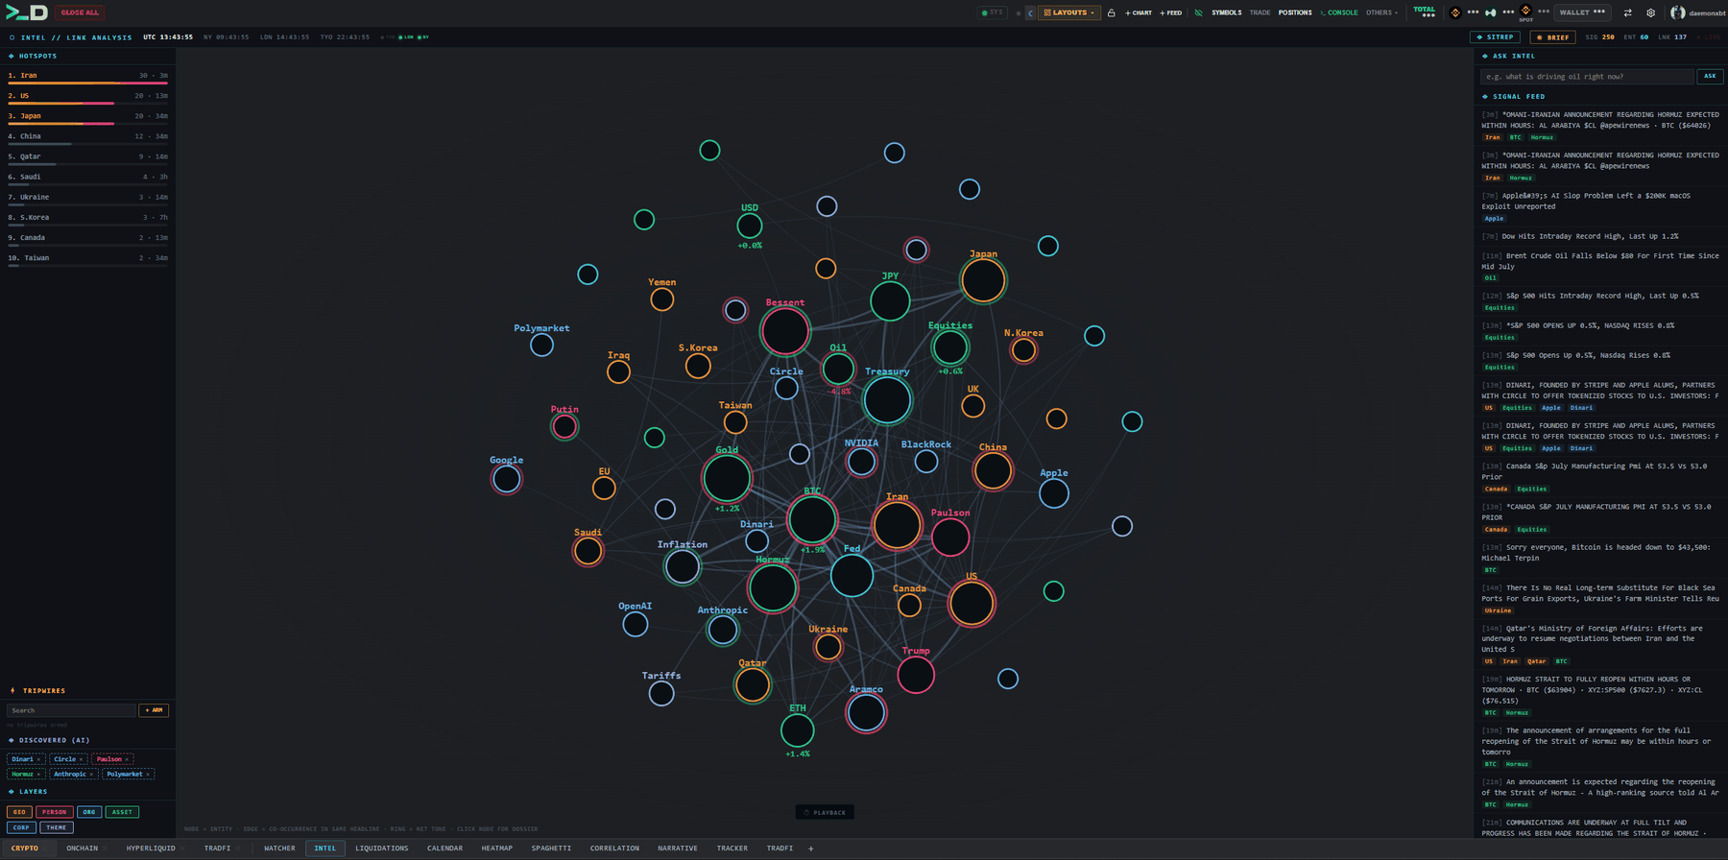Click the + ARM tripwire button
1728x860 pixels.
(x=155, y=710)
